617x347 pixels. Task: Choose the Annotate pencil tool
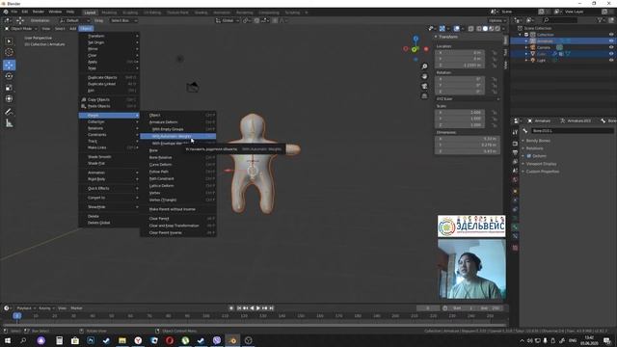(x=9, y=112)
